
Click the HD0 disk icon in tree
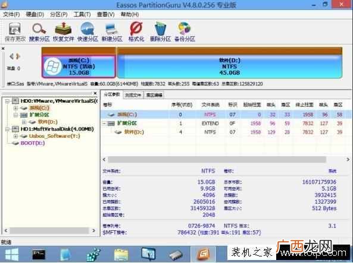pyautogui.click(x=15, y=101)
